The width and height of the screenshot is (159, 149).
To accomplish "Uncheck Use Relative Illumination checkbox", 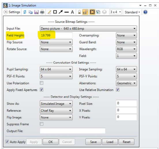I will pos(118,90).
